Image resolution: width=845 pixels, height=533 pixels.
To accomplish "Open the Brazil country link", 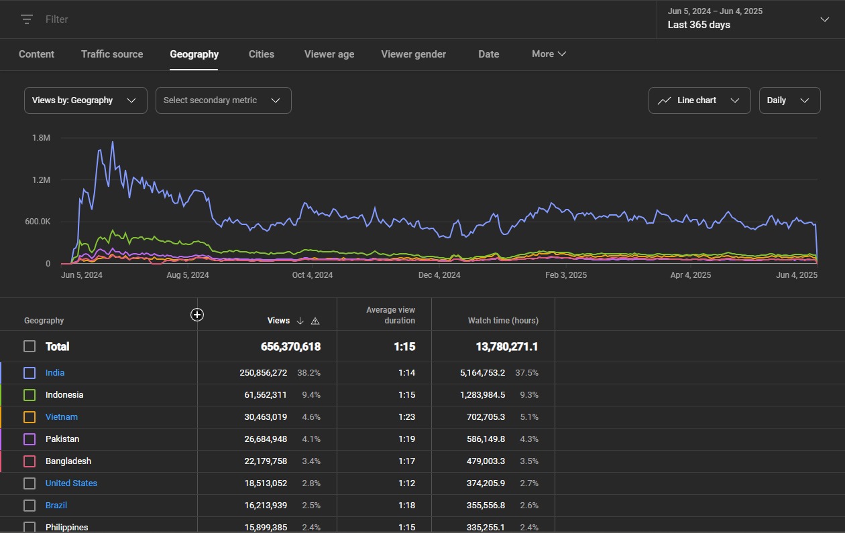I will (56, 506).
